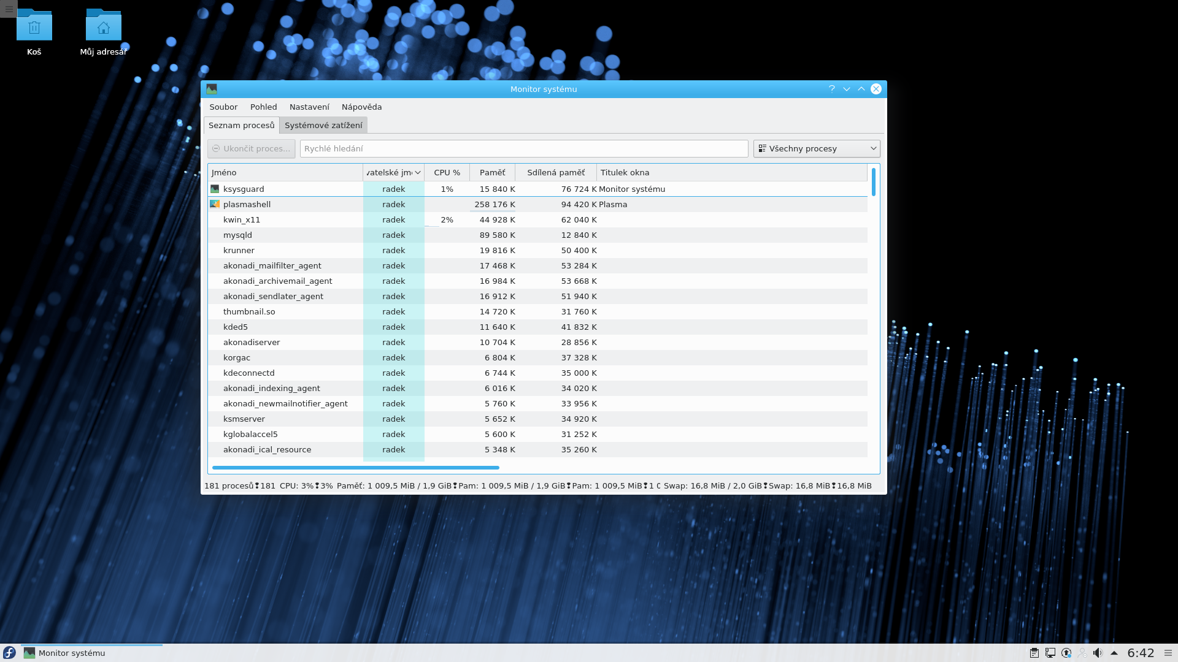Viewport: 1178px width, 662px height.
Task: Click the Rychlé hledání search field
Action: tap(523, 148)
